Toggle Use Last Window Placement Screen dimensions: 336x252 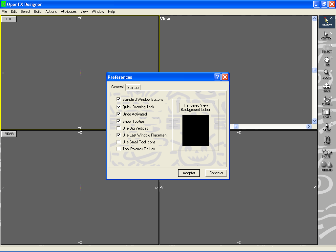[x=118, y=135]
